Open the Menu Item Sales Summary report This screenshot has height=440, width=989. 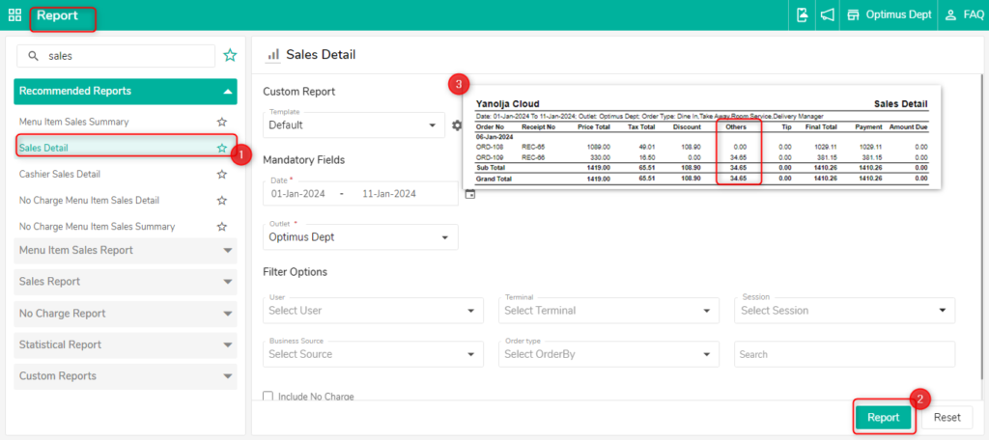click(73, 122)
